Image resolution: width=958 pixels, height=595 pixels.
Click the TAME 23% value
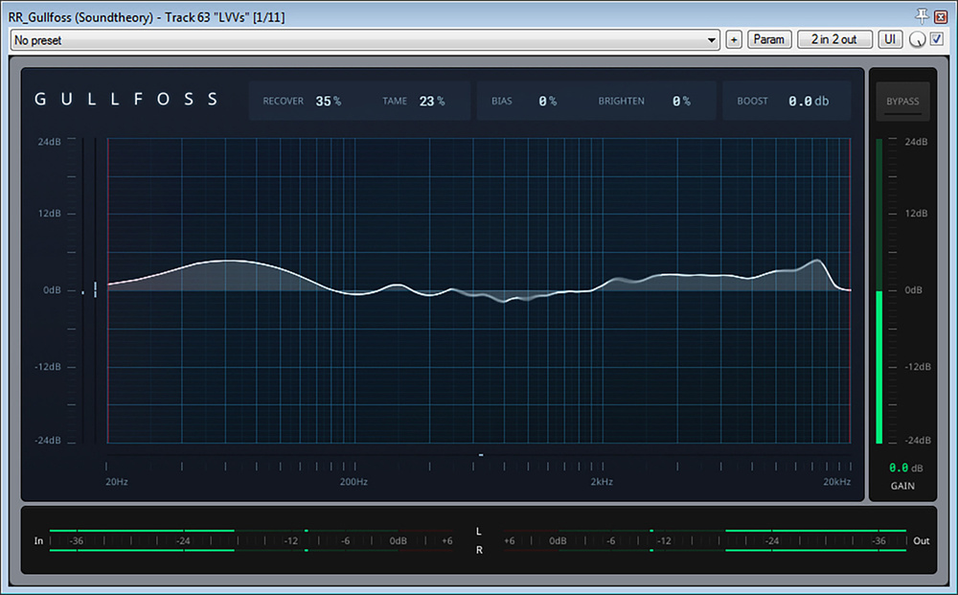click(431, 101)
